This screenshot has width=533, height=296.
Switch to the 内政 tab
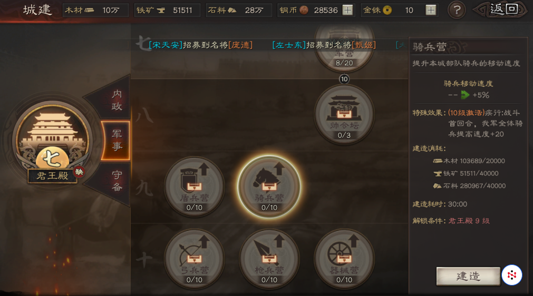tap(117, 100)
